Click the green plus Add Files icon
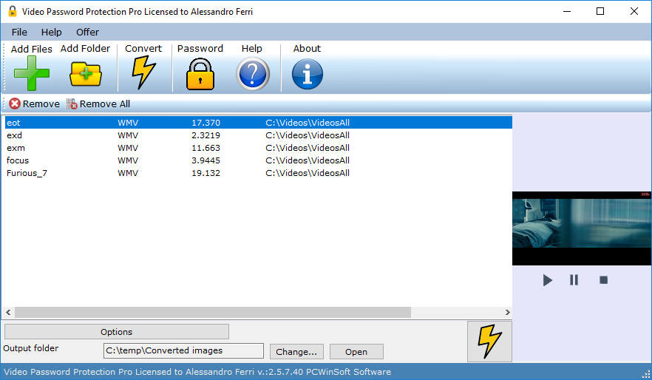This screenshot has width=652, height=380. pos(32,73)
